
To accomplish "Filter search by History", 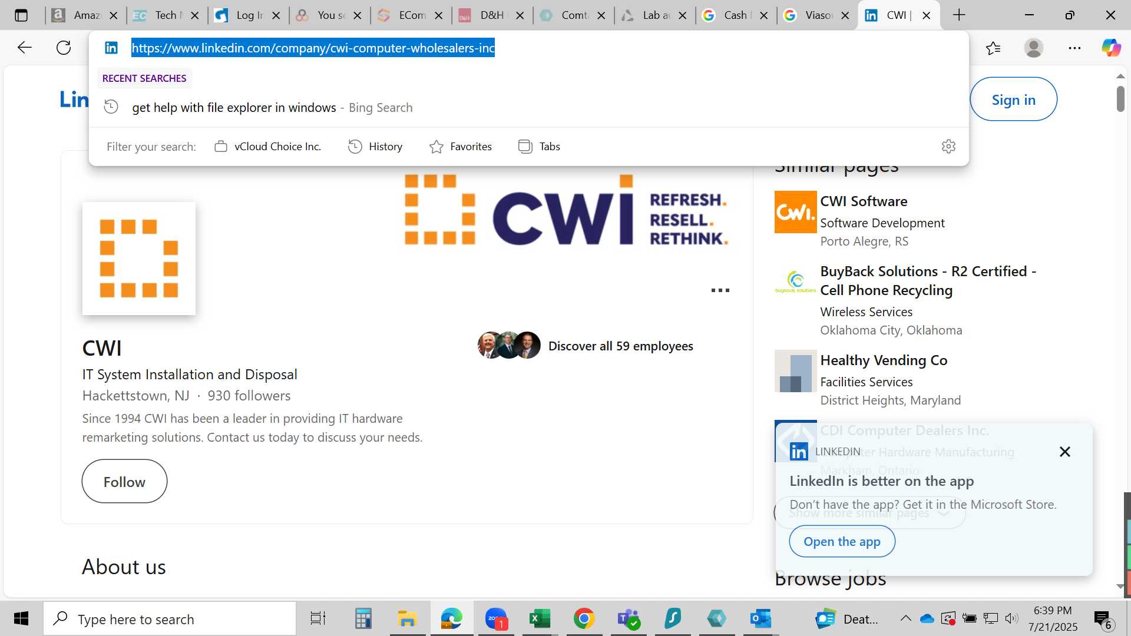I will [x=375, y=147].
